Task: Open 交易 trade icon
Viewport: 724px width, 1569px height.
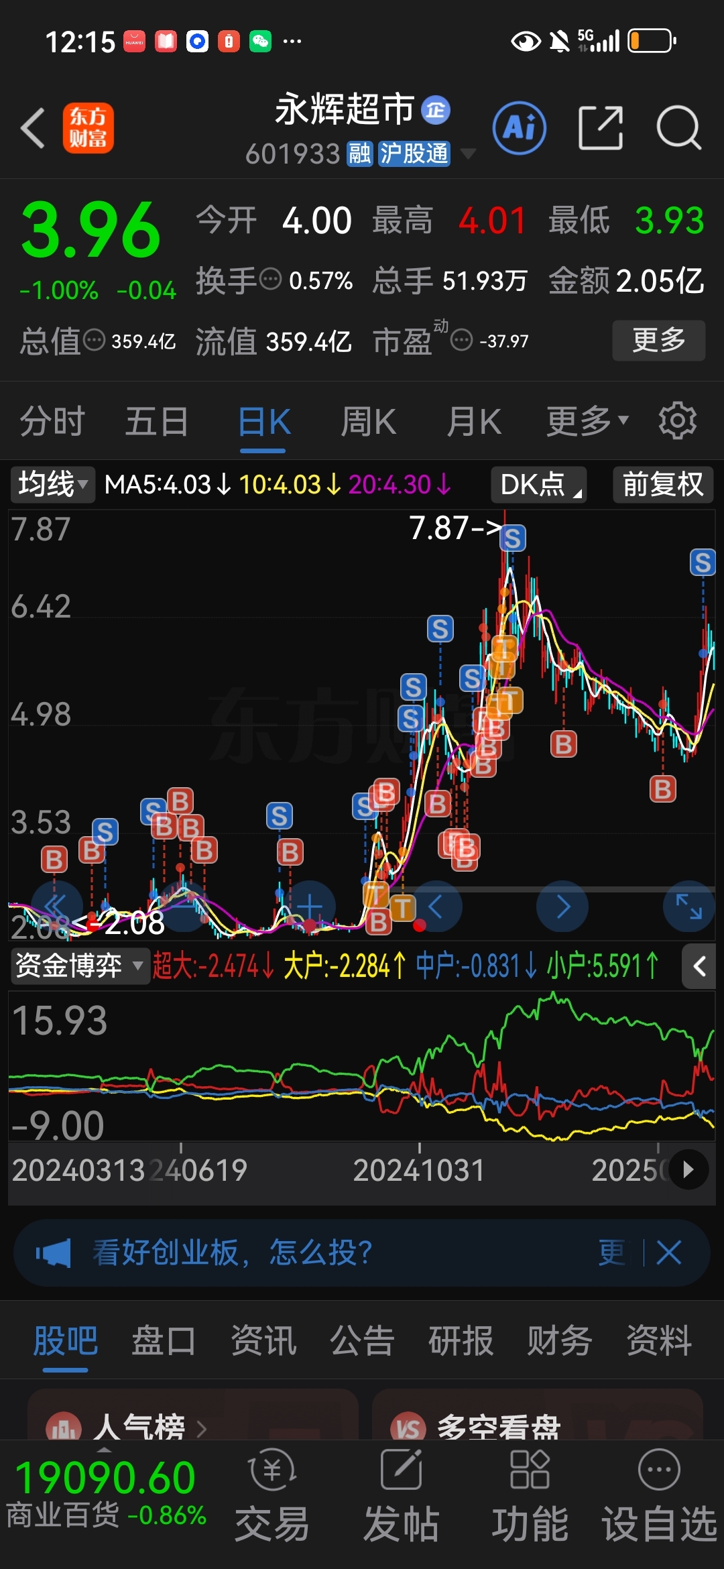Action: pos(272,1495)
